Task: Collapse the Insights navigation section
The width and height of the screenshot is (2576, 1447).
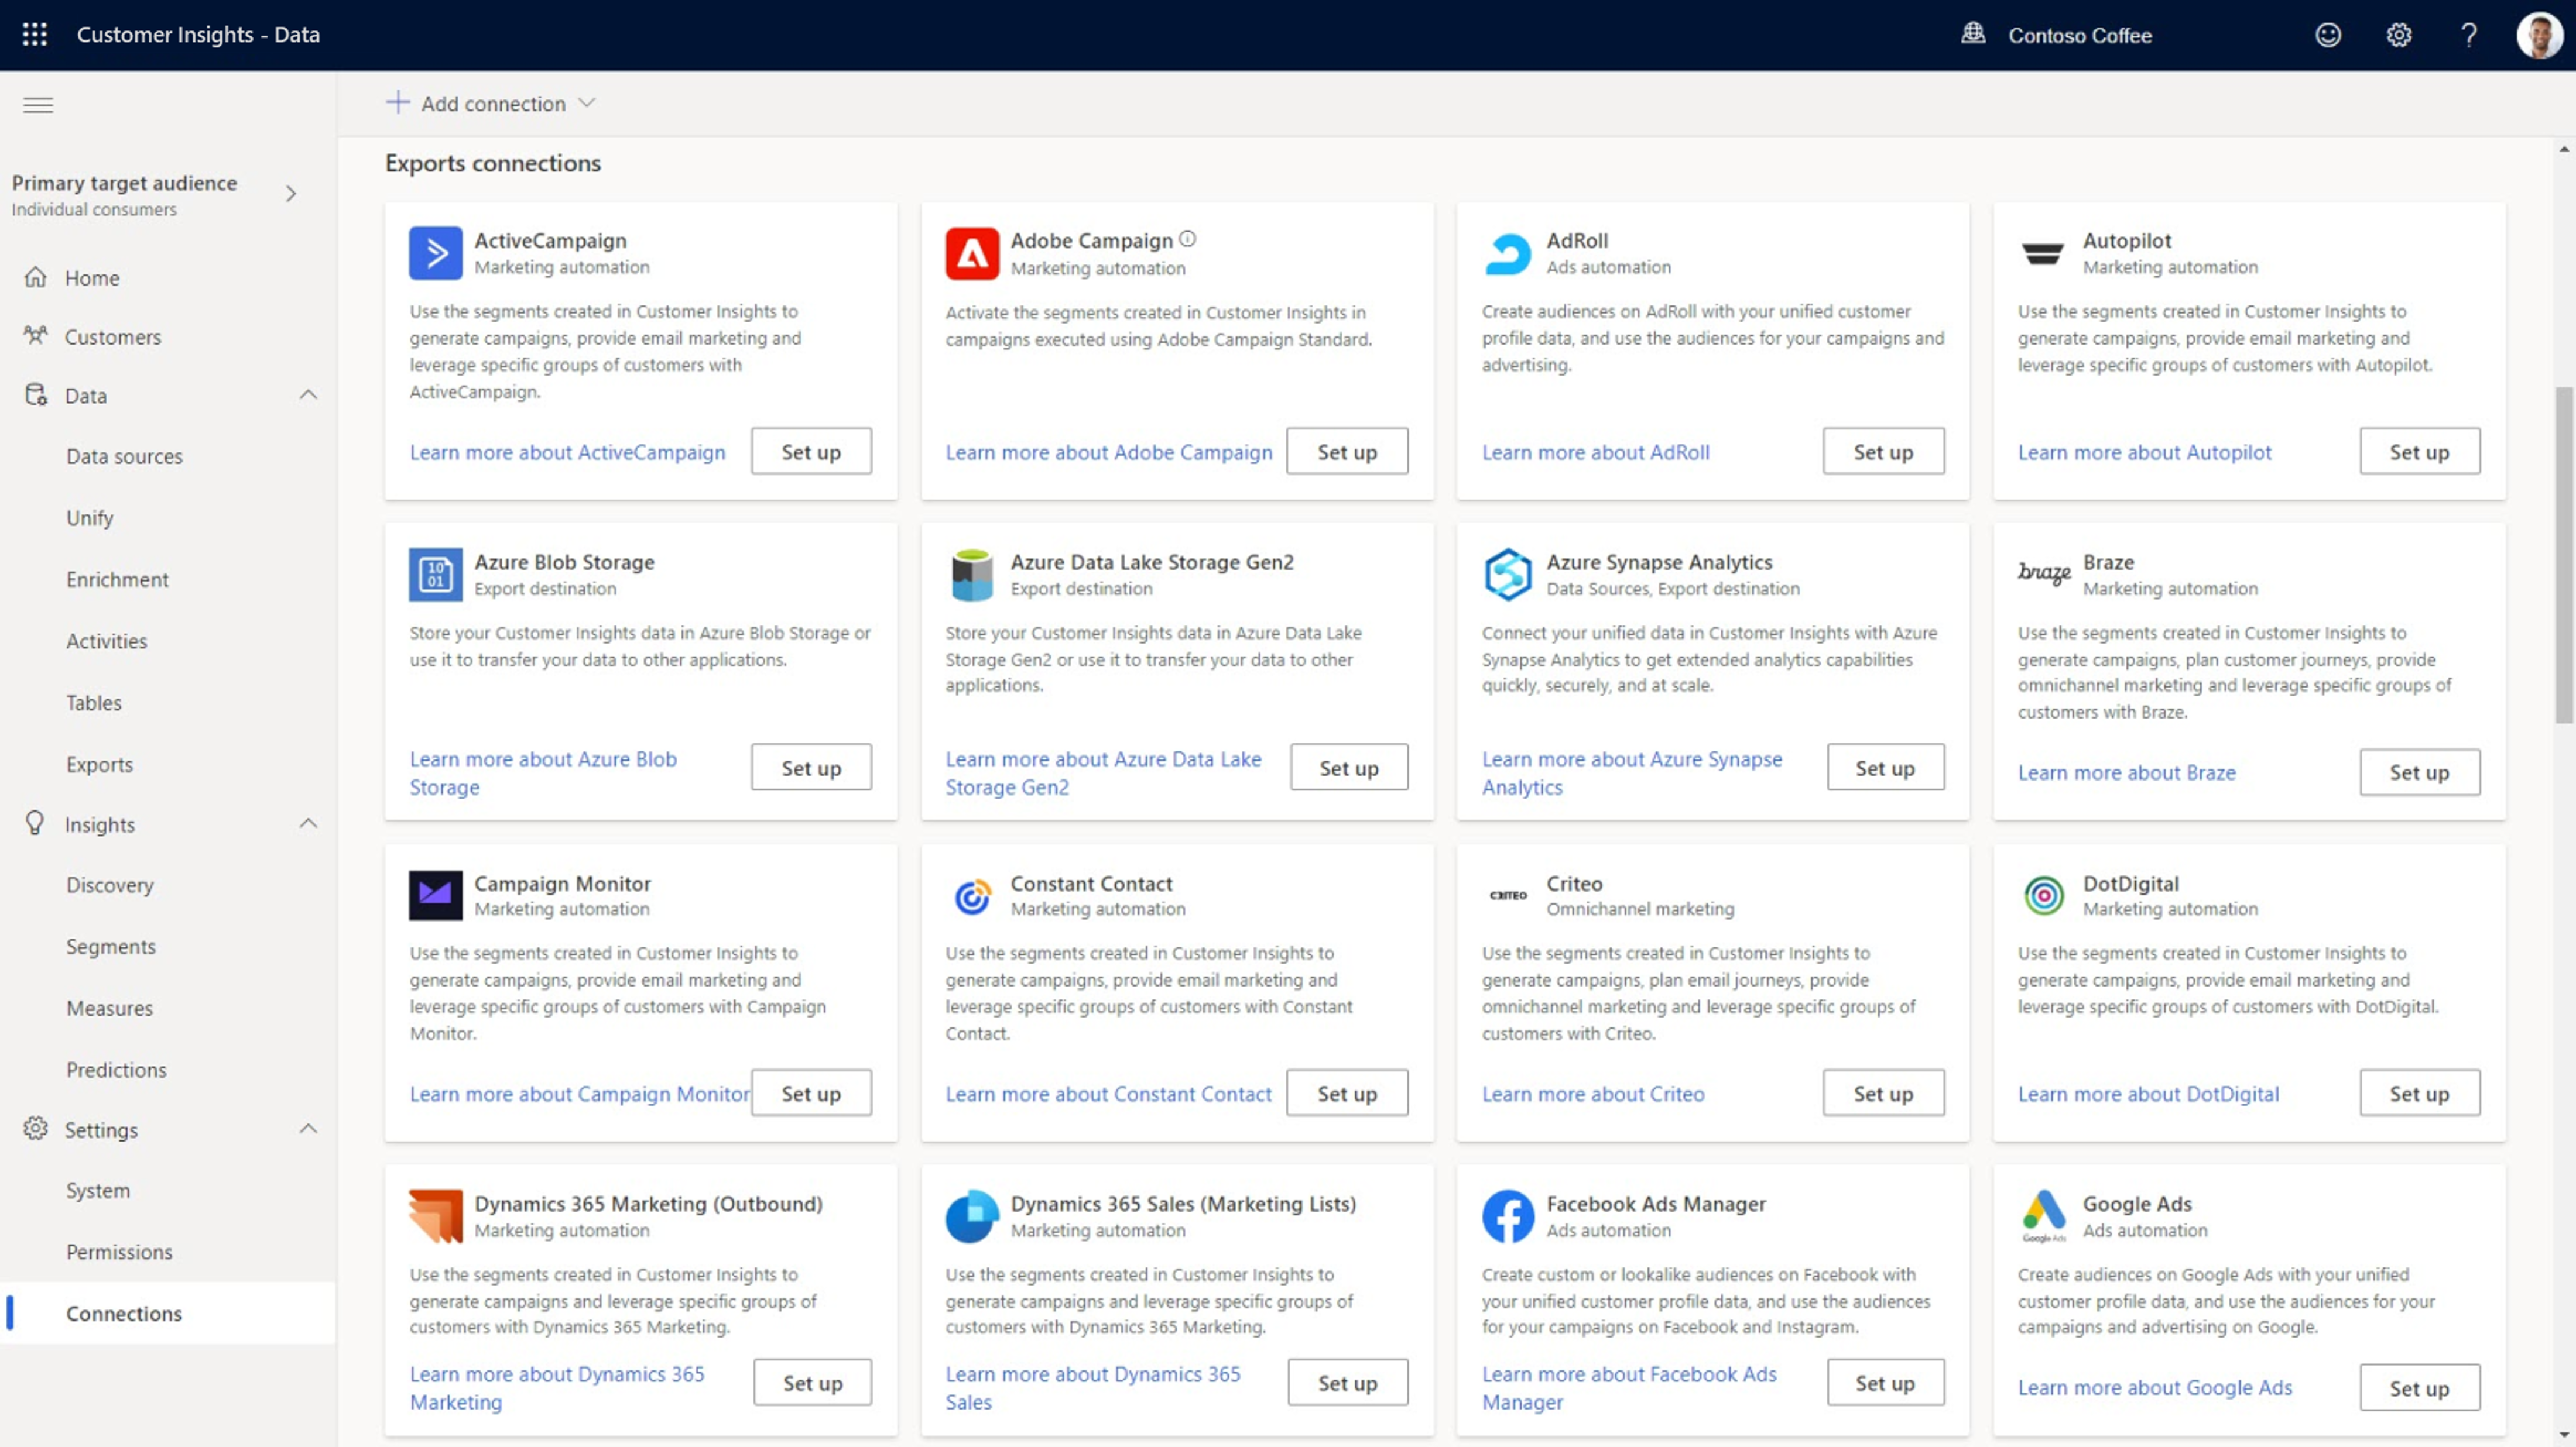Action: pos(308,823)
